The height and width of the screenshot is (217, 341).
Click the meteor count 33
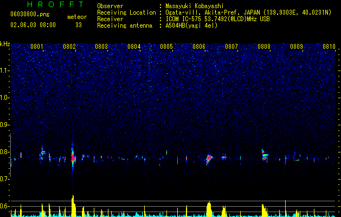coord(79,25)
